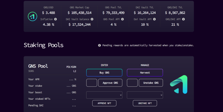Click the Dai Vault APY value 10 %
223x112 pixels.
pos(145,25)
